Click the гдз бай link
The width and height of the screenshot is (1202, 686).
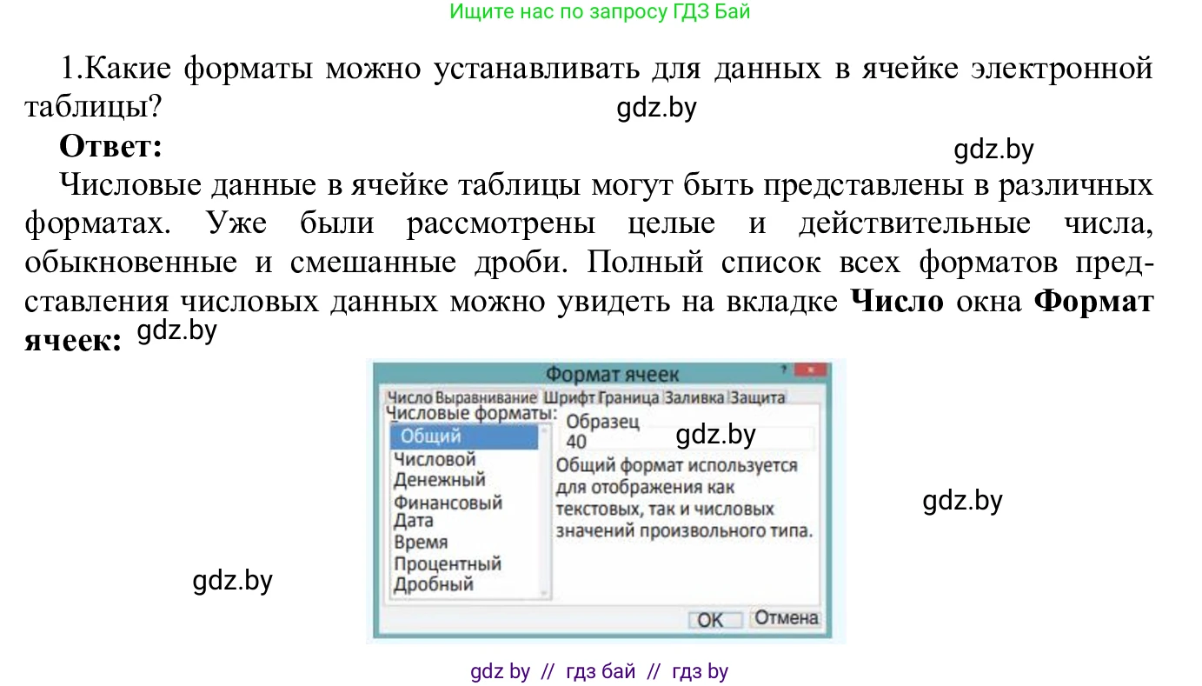[602, 670]
